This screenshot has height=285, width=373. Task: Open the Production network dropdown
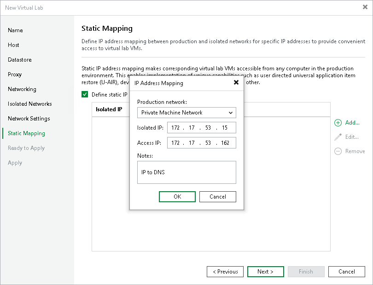pyautogui.click(x=186, y=113)
